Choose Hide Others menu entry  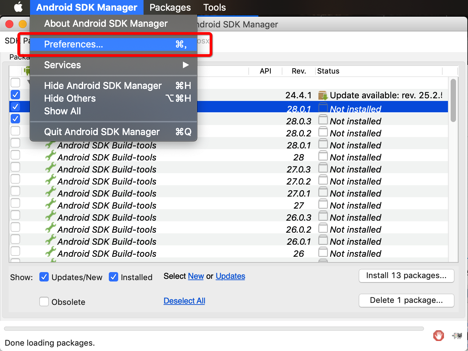click(x=113, y=98)
